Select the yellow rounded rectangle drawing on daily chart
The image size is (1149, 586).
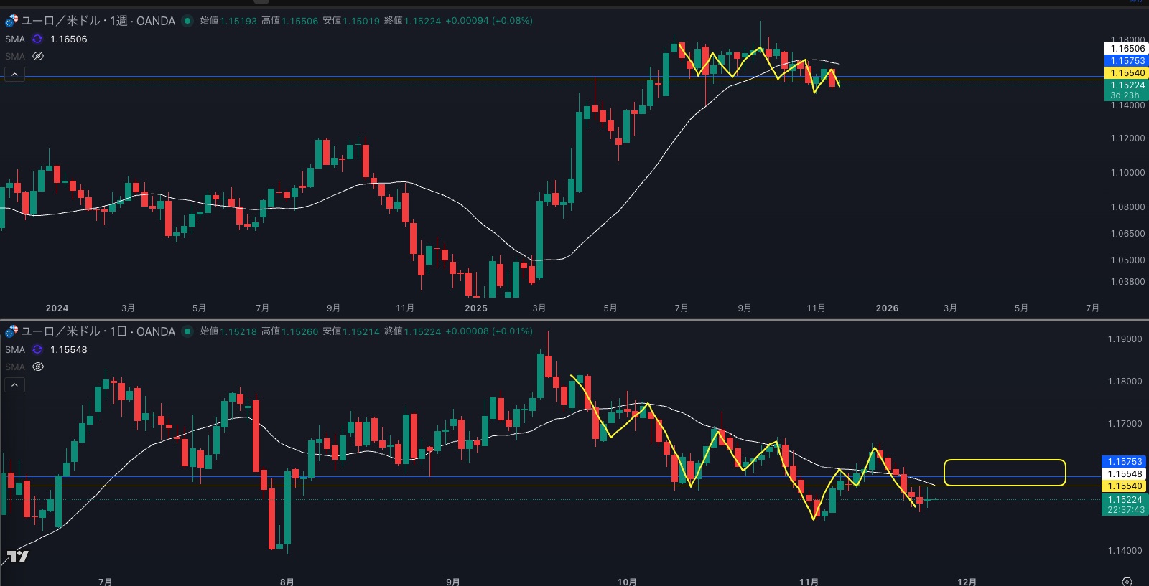(1004, 460)
